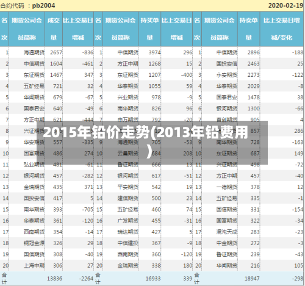Click the short position value 1478
Image resolution: width=305 pixels, height=286 pixels.
[x=254, y=98]
